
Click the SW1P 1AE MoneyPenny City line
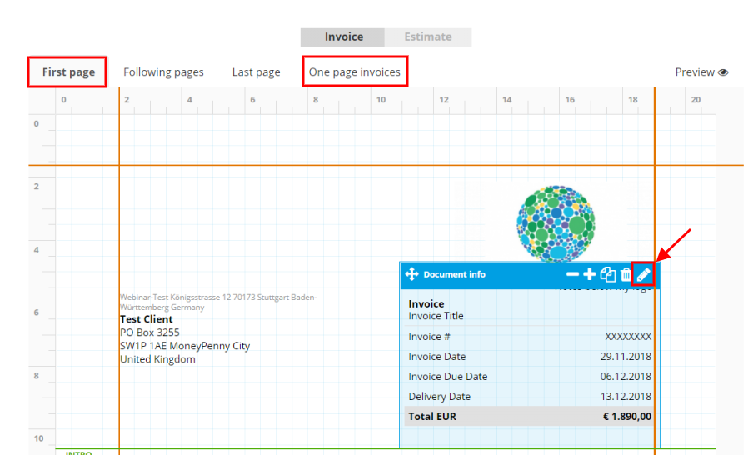pos(185,346)
